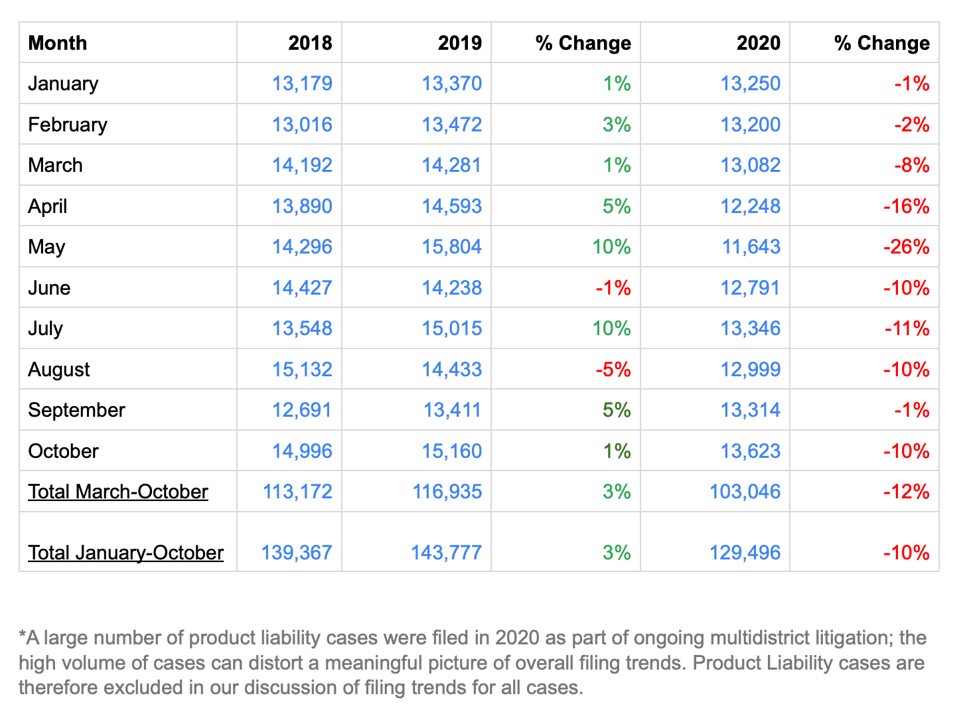The height and width of the screenshot is (726, 973).
Task: Select the 2019 column header
Action: pyautogui.click(x=459, y=43)
